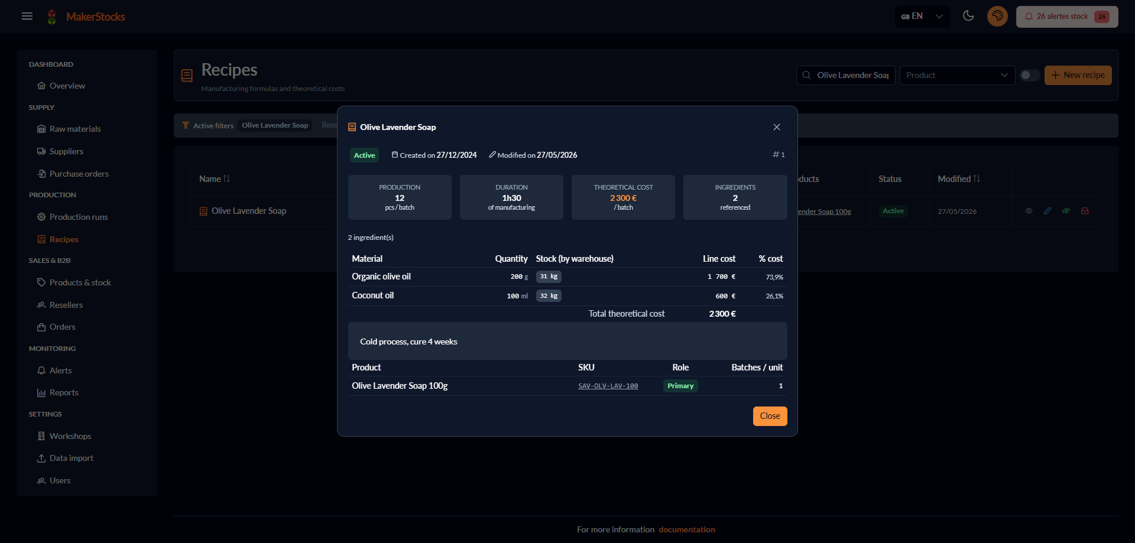The width and height of the screenshot is (1135, 543).
Task: Click the Raw materials icon
Action: click(x=41, y=129)
